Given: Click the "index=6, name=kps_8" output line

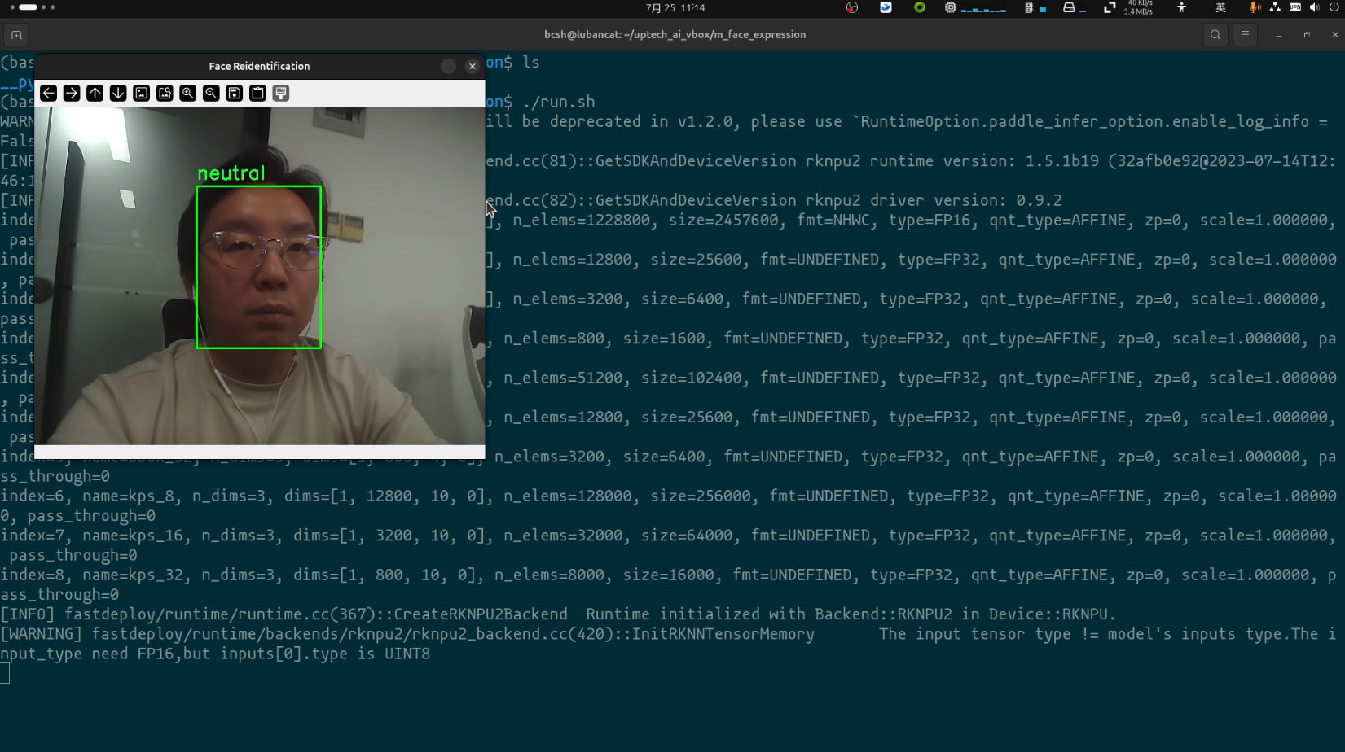Looking at the screenshot, I should click(668, 496).
